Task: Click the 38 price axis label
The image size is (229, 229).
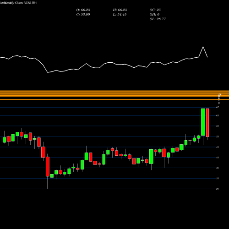Action: (x=218, y=168)
